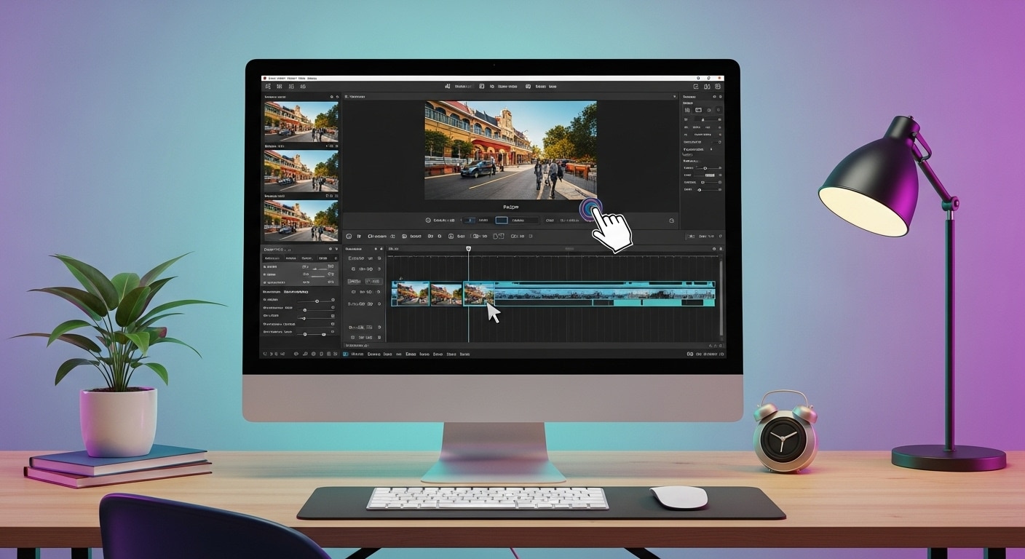Toggle the circle button on the first timeline track header
This screenshot has width=1025, height=559.
(378, 258)
